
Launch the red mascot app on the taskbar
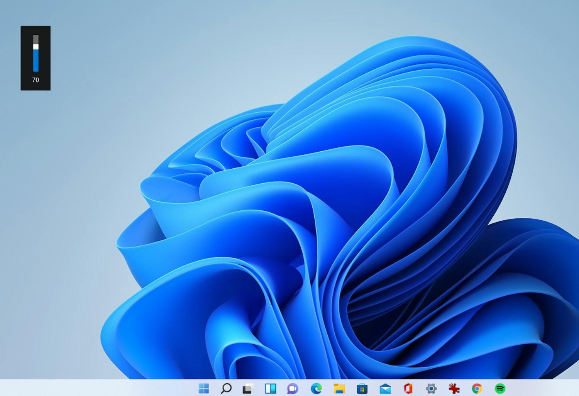[454, 389]
